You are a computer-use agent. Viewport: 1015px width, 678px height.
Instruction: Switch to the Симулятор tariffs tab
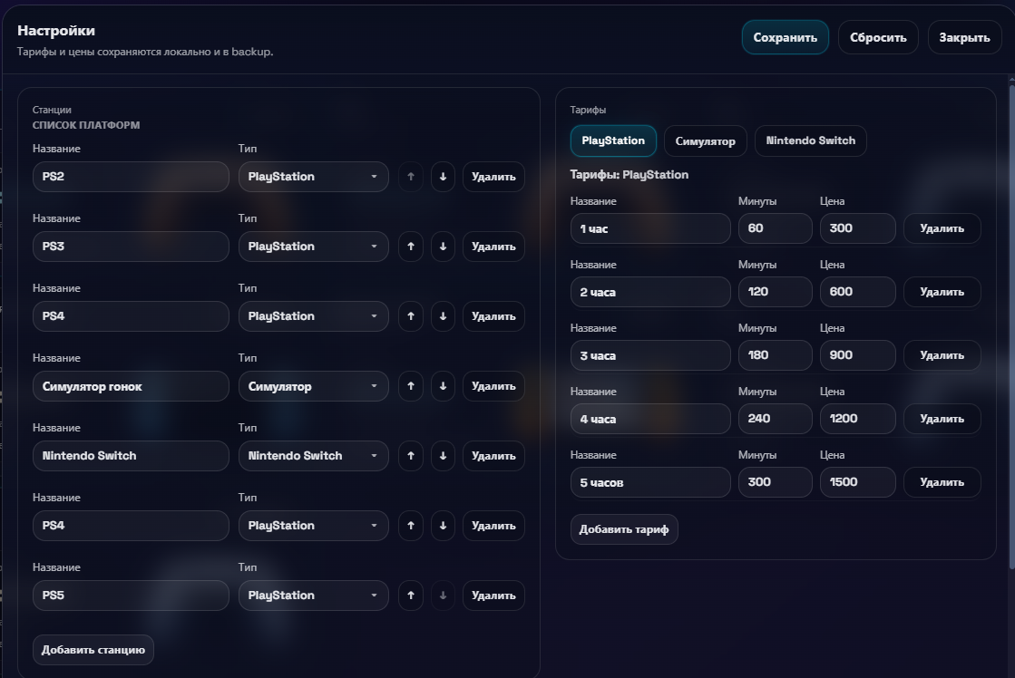pos(705,141)
